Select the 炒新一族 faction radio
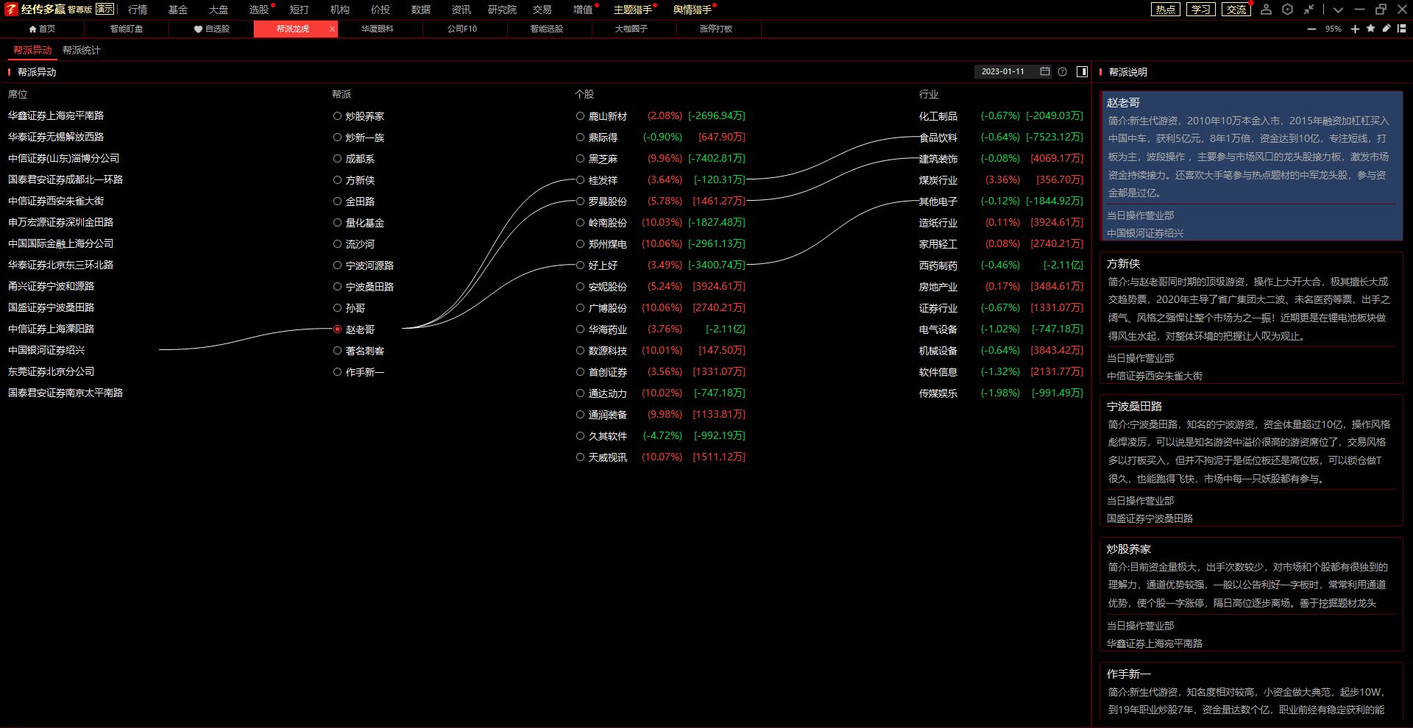 click(337, 138)
